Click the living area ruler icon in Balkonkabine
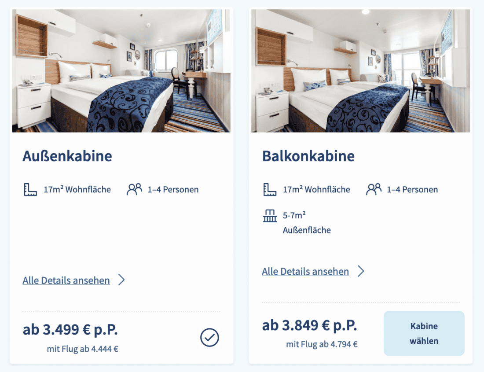This screenshot has height=372, width=484. [x=270, y=190]
